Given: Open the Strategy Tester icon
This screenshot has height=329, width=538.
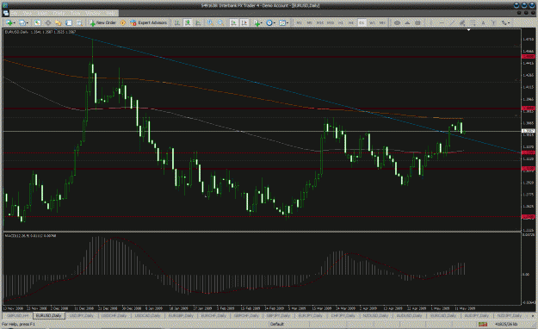Looking at the screenshot, I should [79, 22].
